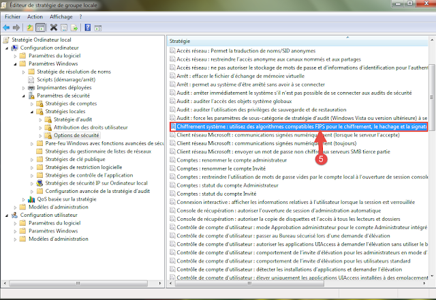Screen dimensions: 436x300
Task: Click the Scripts (démarrage/arrêt) icon
Action: 31,80
